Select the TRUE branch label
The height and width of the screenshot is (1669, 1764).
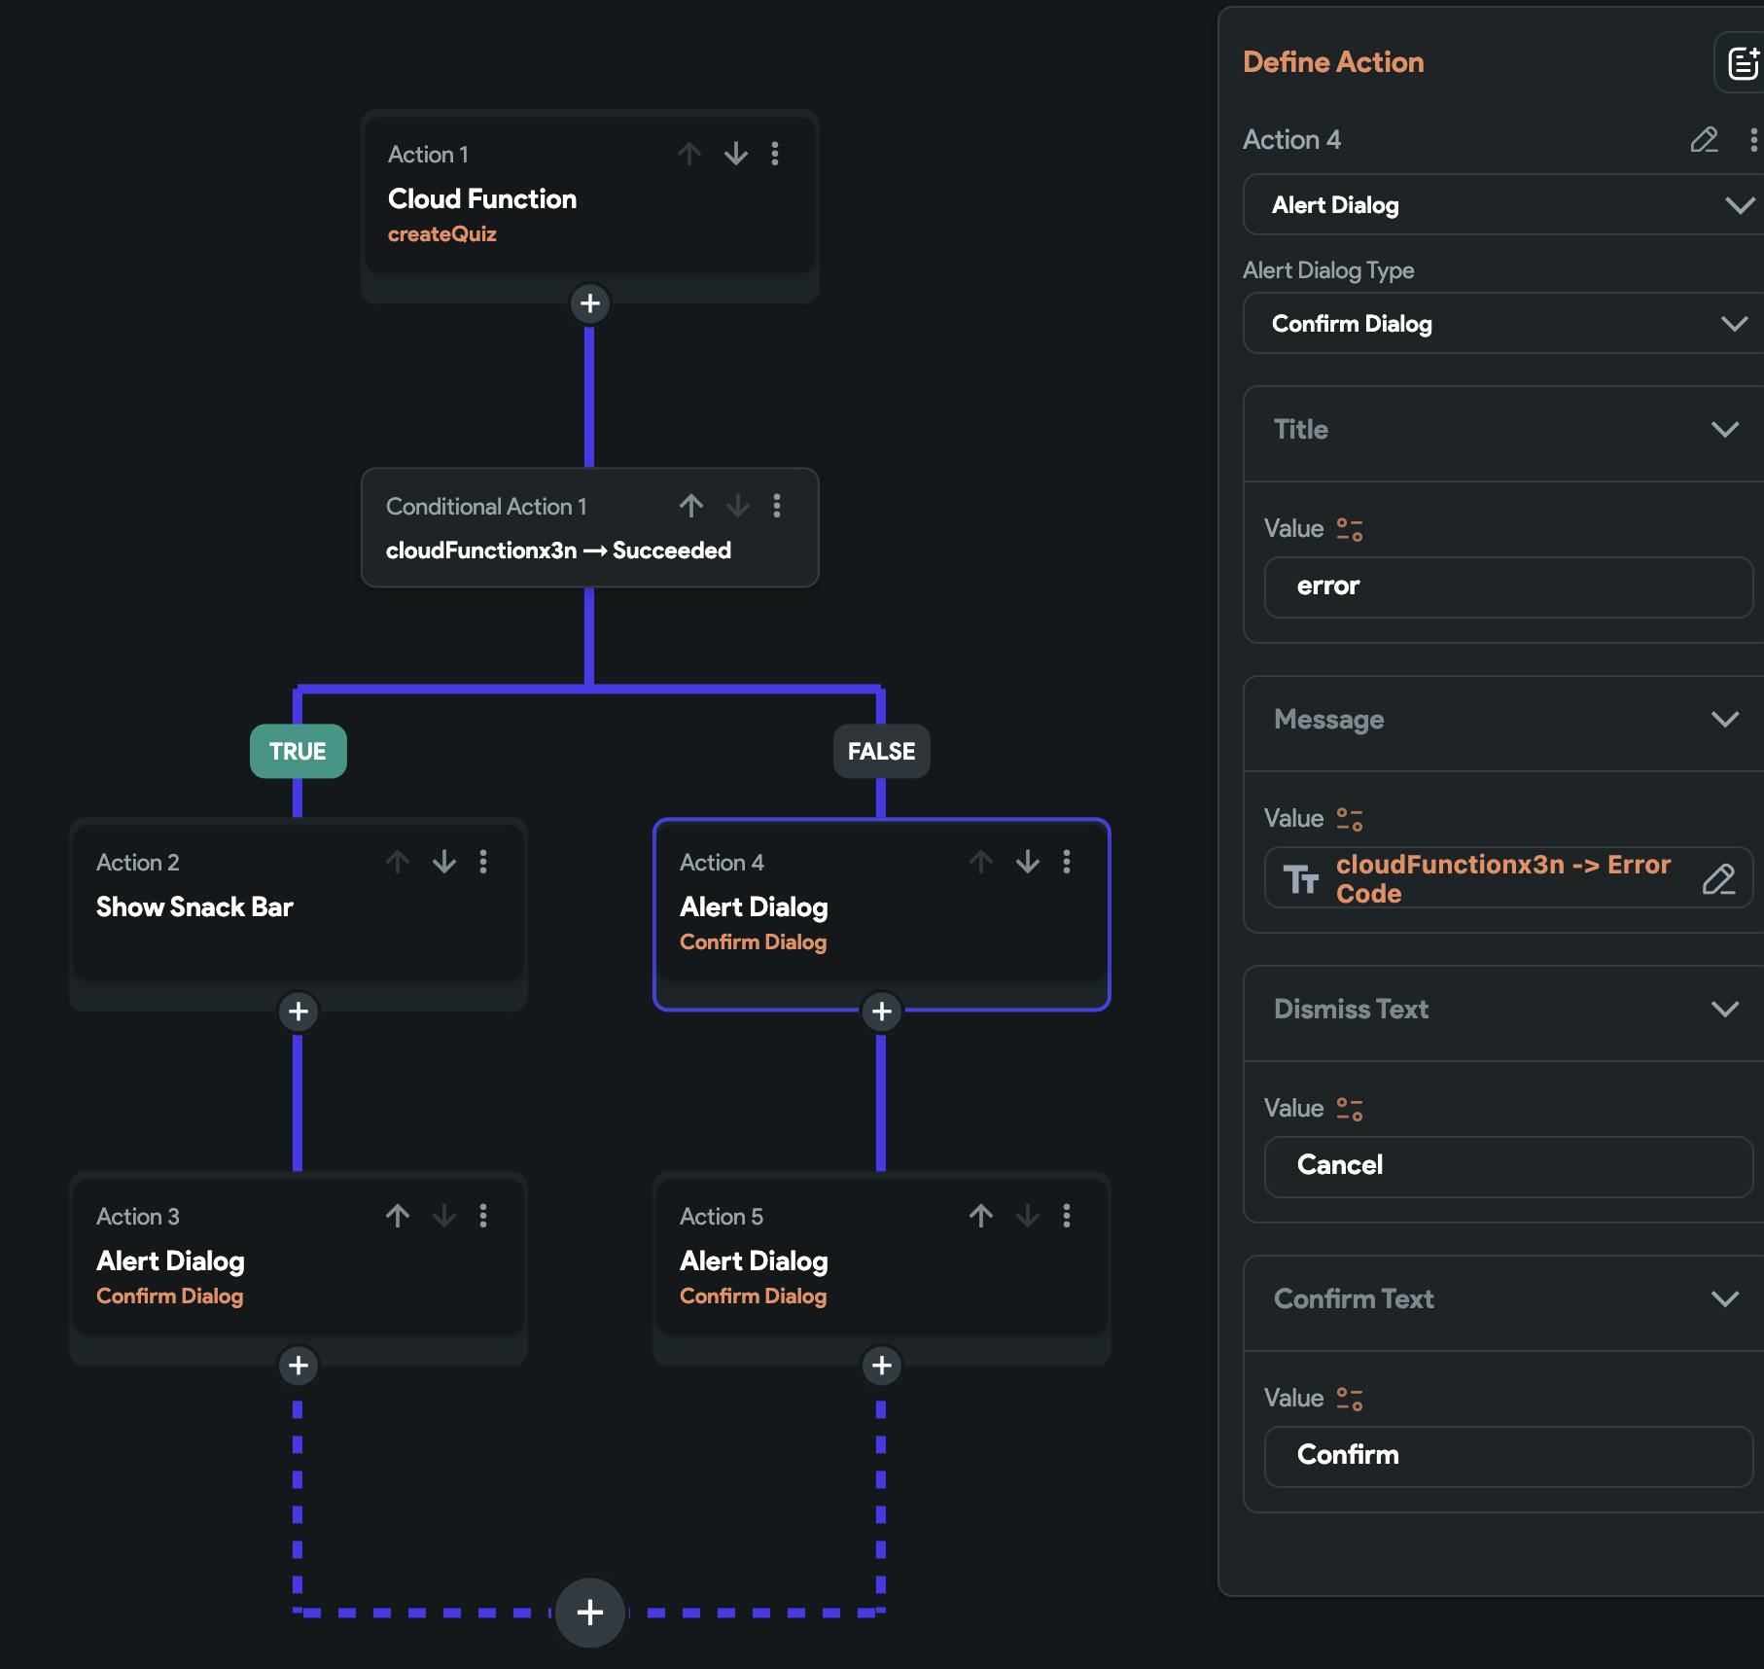[298, 751]
